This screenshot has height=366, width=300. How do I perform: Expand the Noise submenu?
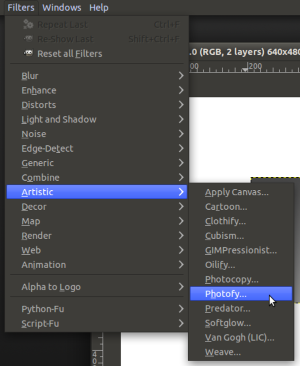(x=96, y=134)
